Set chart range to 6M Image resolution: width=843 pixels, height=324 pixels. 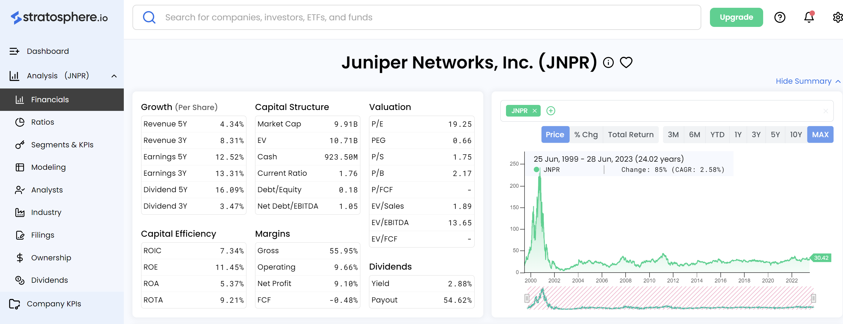coord(694,135)
